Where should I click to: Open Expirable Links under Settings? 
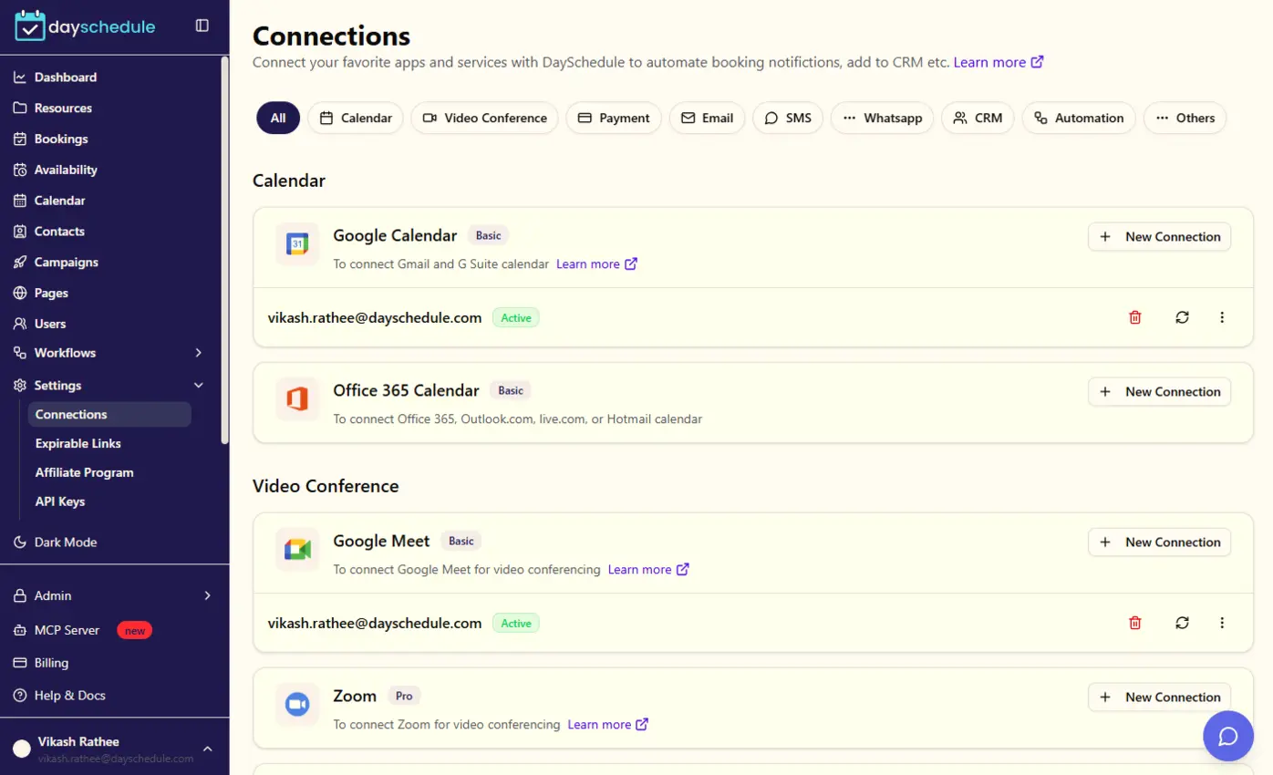coord(78,443)
